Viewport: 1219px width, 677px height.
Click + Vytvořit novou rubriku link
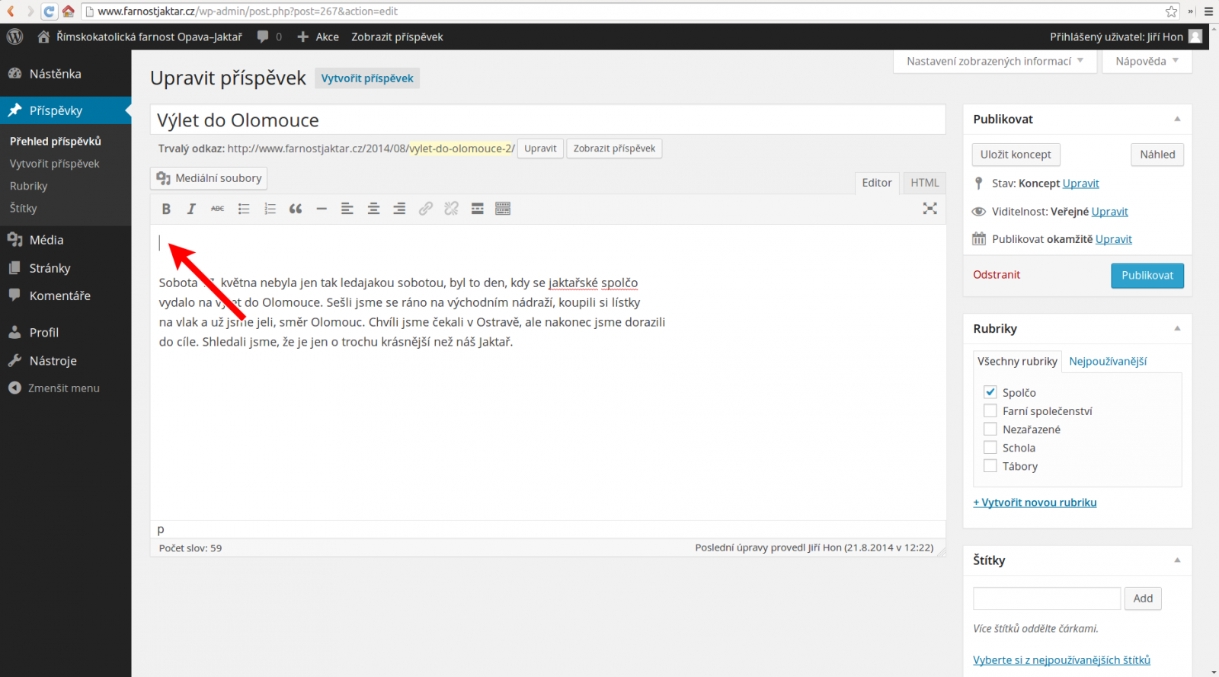click(x=1035, y=503)
